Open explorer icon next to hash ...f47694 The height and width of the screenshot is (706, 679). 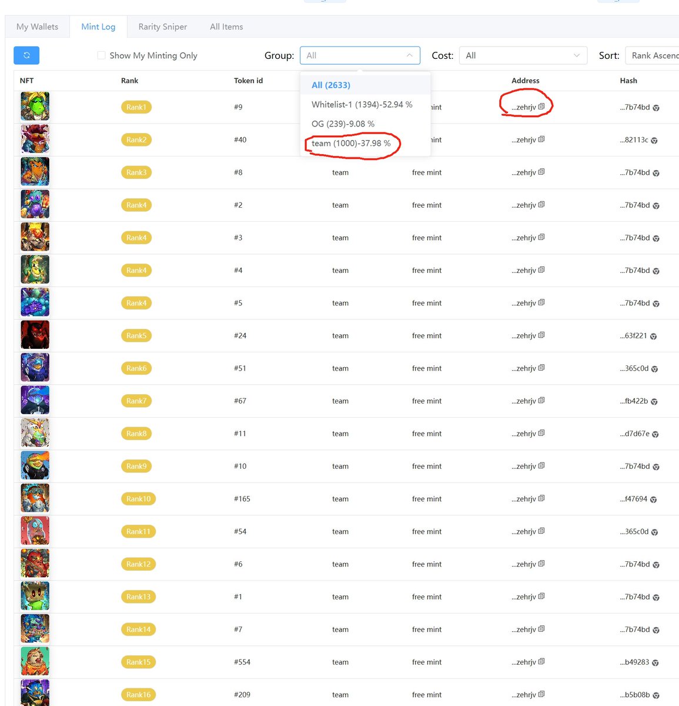[653, 499]
